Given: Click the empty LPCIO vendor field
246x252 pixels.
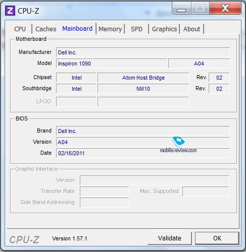Looking at the screenshot, I should [x=76, y=101].
